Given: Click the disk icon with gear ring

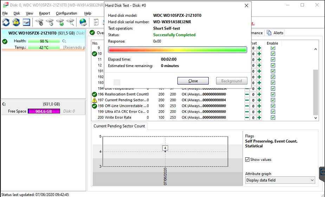Looking at the screenshot, I should 39,22.
